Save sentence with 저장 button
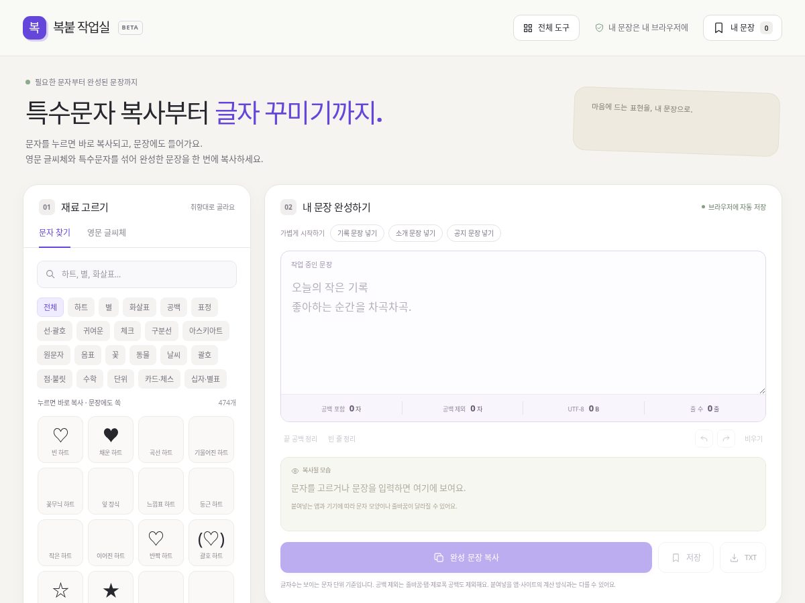This screenshot has height=603, width=805. 686,557
